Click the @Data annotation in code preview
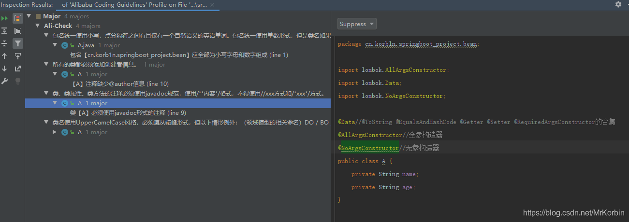The image size is (629, 222). 347,122
